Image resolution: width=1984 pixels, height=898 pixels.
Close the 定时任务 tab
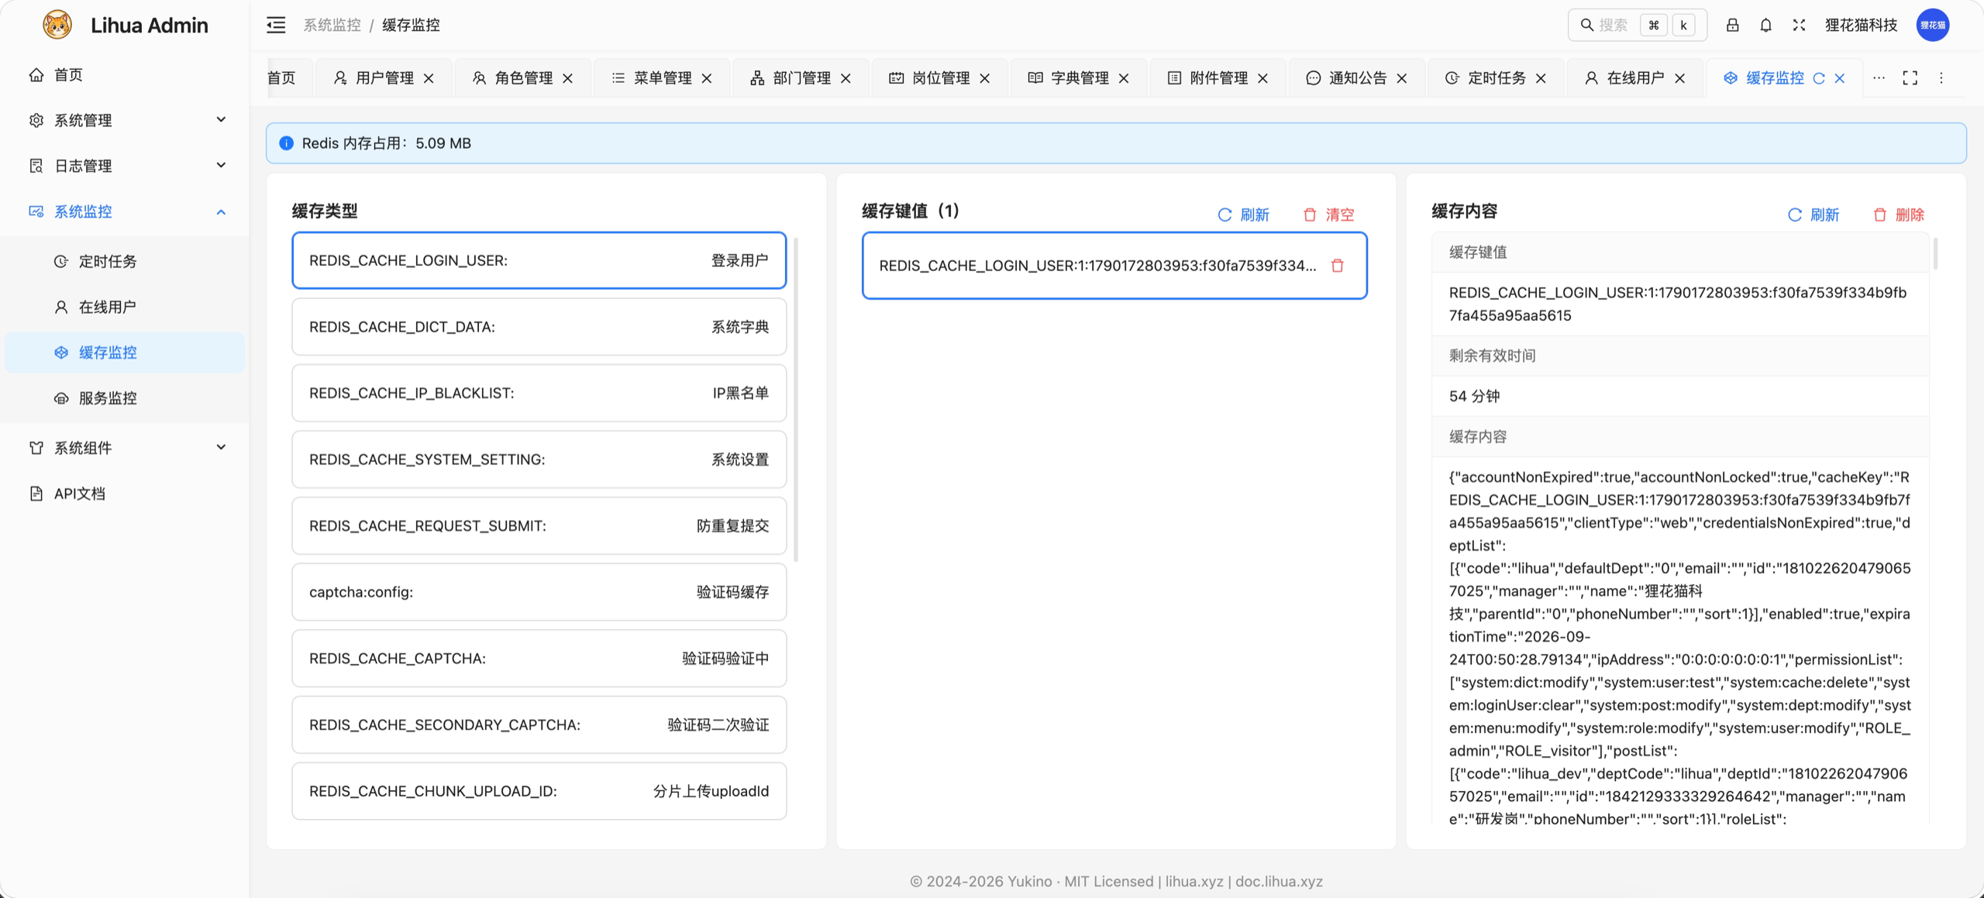coord(1541,78)
